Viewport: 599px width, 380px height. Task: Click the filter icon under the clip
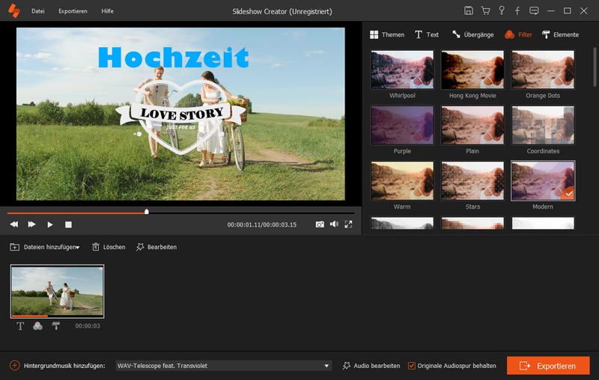[x=38, y=326]
